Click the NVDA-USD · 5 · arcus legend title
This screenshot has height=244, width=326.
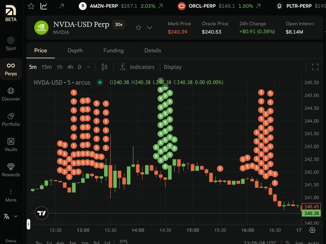click(x=62, y=82)
